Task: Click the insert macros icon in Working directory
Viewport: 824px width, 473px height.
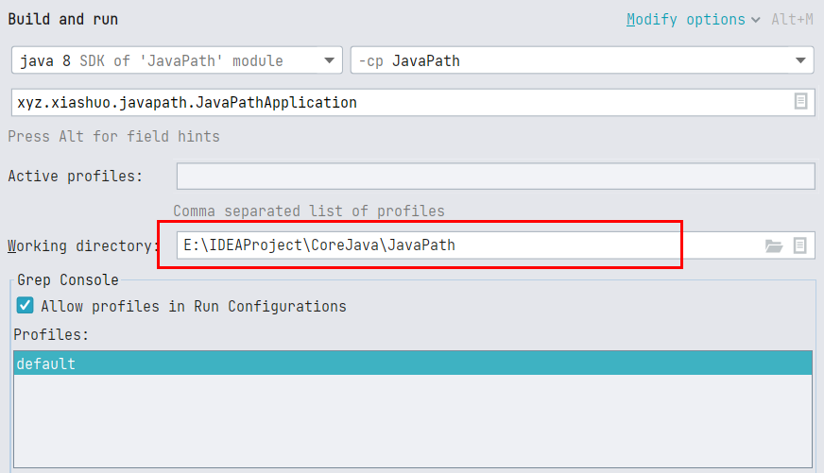Action: (799, 245)
